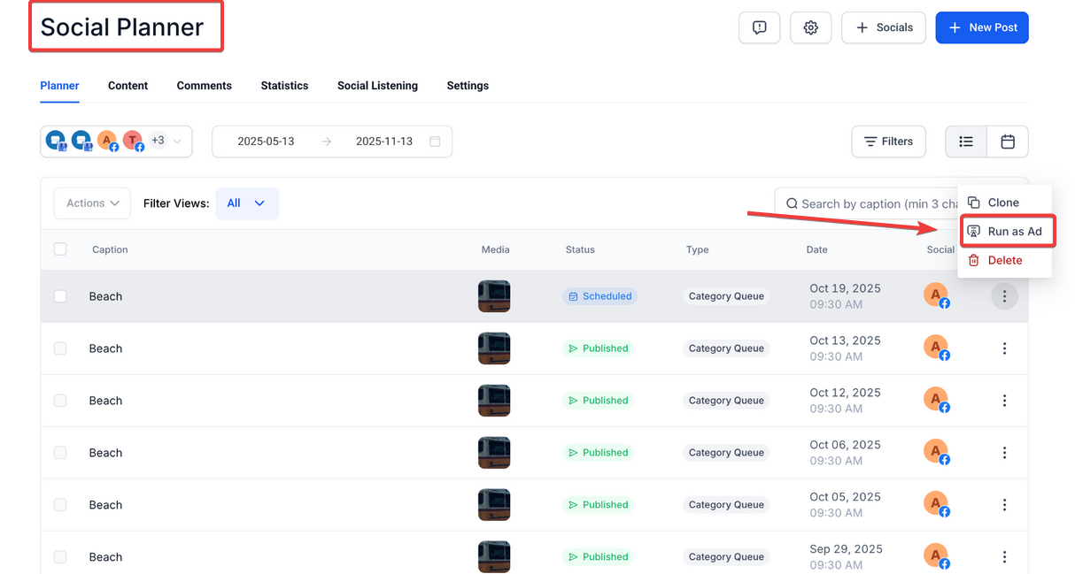Viewport: 1075px width, 574px height.
Task: Click the date range calendar icon
Action: pyautogui.click(x=435, y=142)
